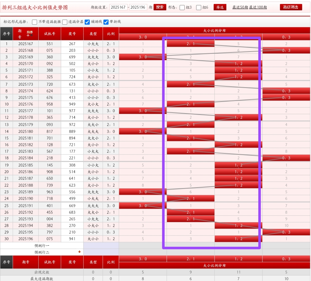Click the highlighted 2:1 cell in row 2025167

[191, 44]
